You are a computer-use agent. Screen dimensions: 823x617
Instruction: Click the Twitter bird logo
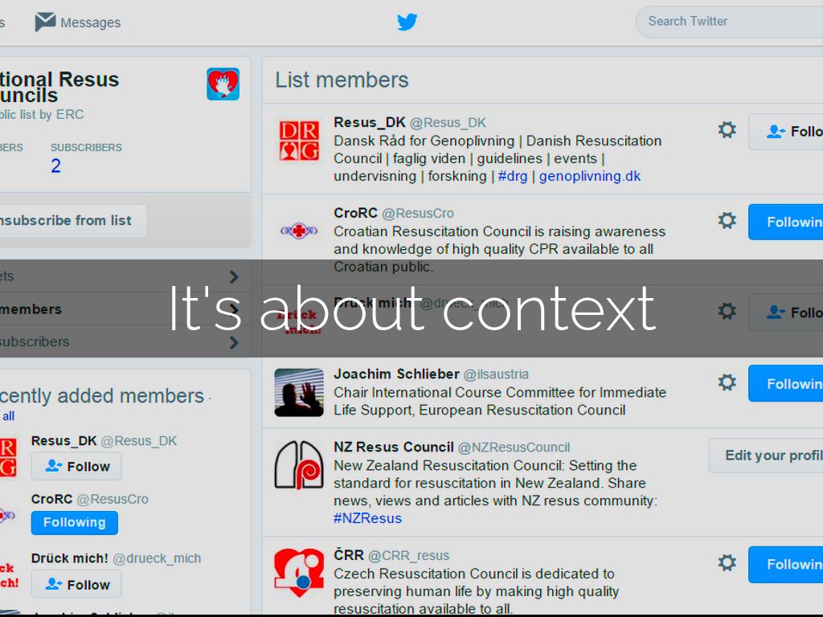tap(407, 22)
